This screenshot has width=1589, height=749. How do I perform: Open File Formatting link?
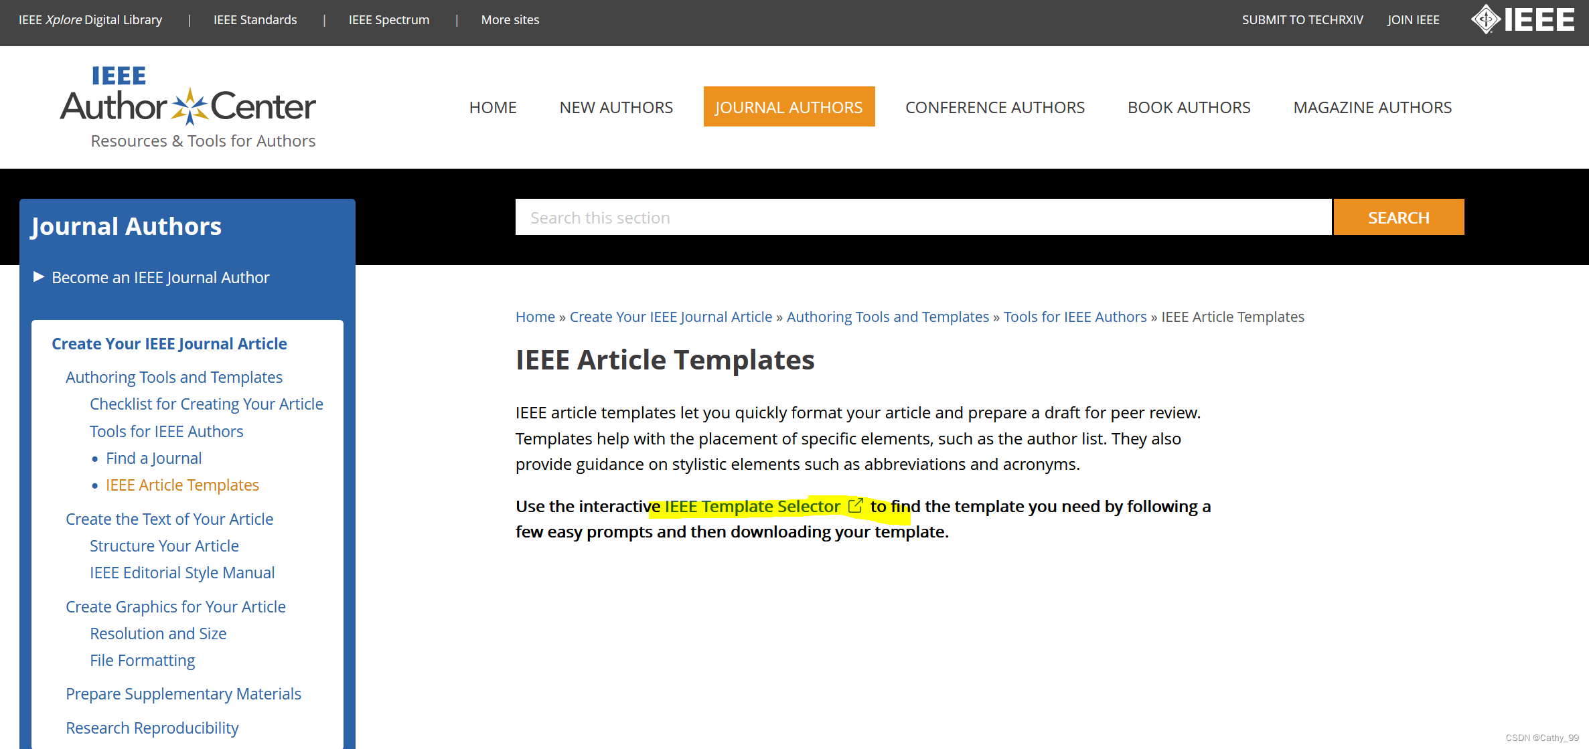pos(142,660)
